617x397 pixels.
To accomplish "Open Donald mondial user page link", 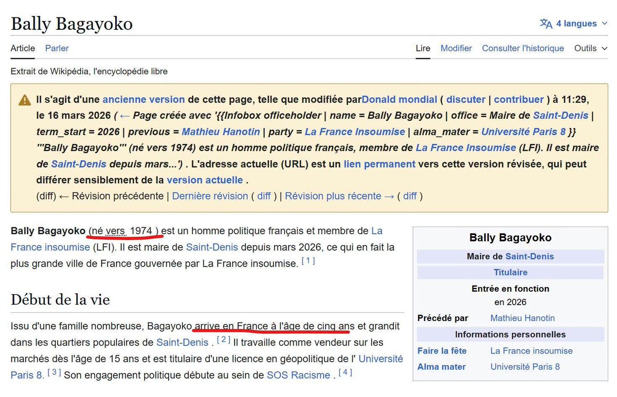I will pyautogui.click(x=400, y=100).
